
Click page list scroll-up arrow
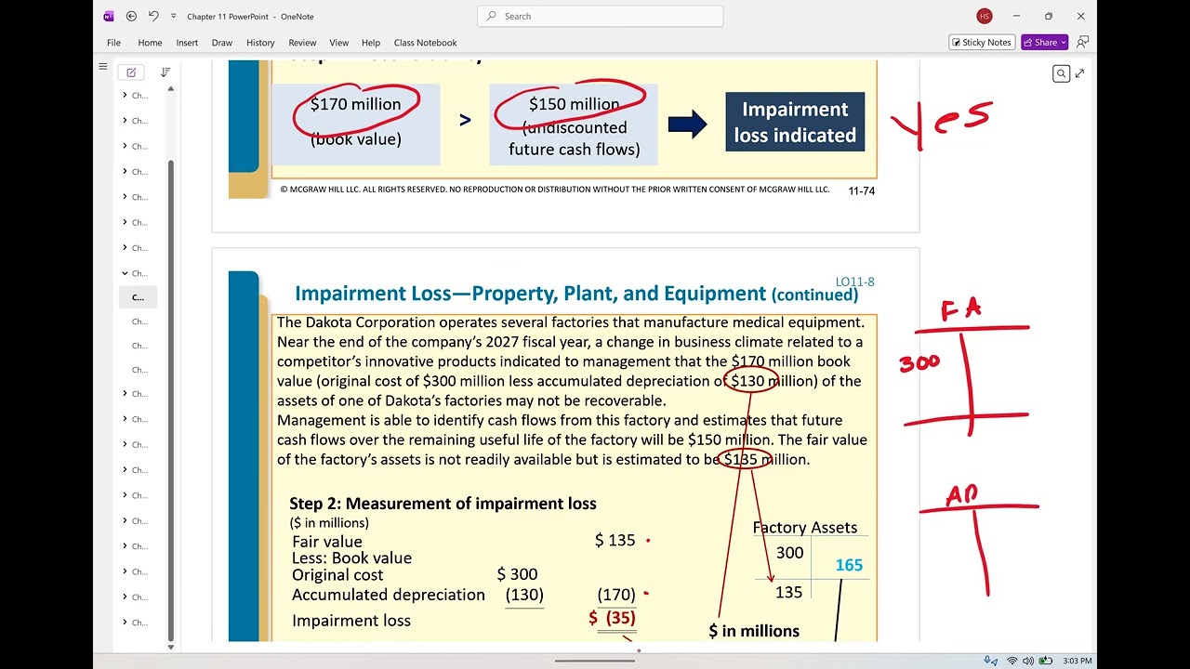tap(170, 88)
